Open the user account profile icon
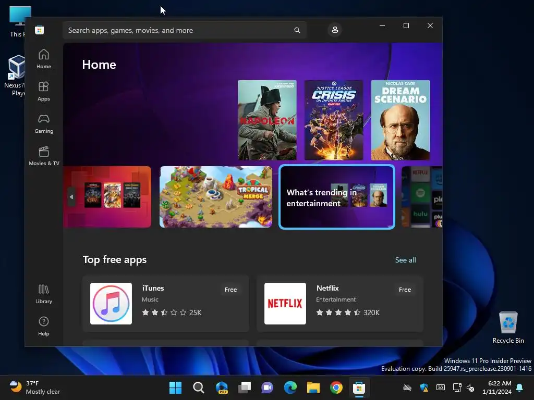Image resolution: width=534 pixels, height=400 pixels. pyautogui.click(x=335, y=30)
